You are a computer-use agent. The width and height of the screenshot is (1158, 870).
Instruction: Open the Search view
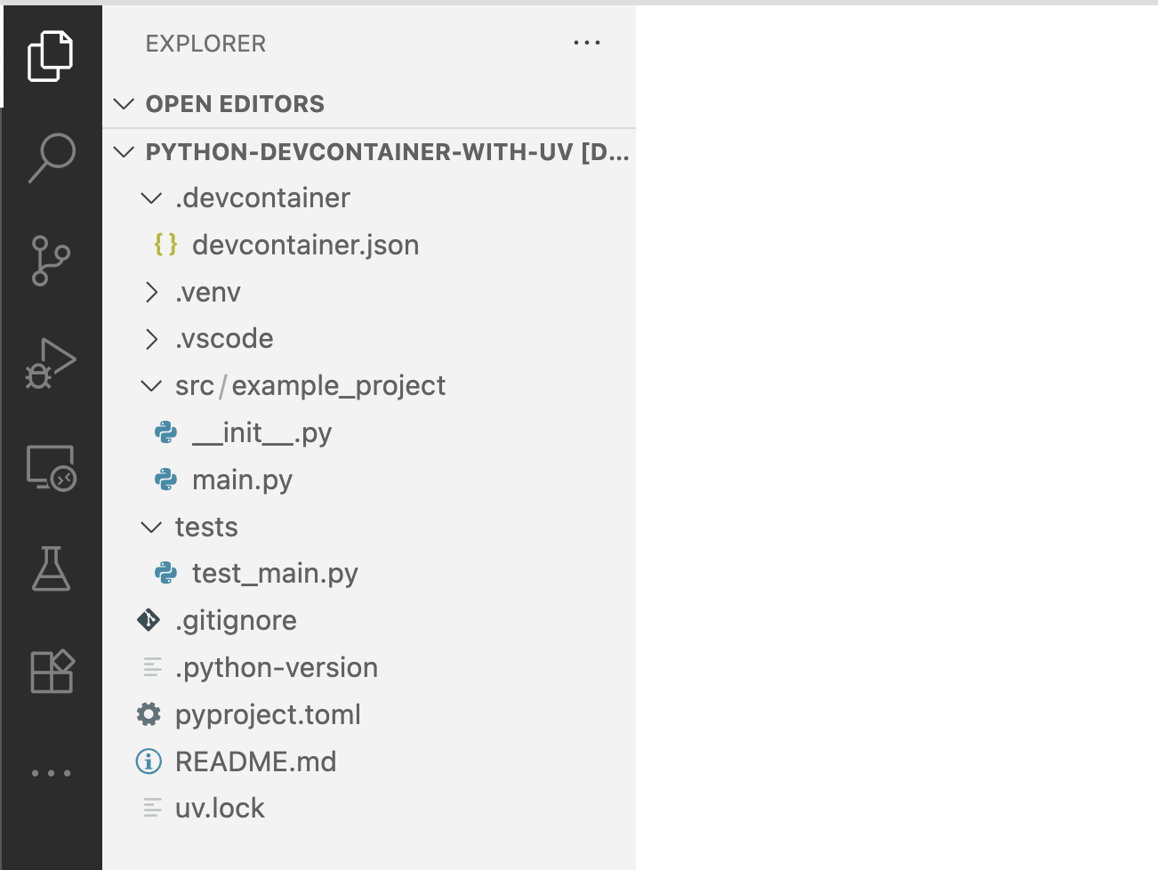click(52, 157)
